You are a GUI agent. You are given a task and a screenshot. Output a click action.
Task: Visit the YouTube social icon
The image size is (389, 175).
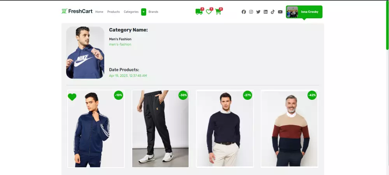(280, 12)
